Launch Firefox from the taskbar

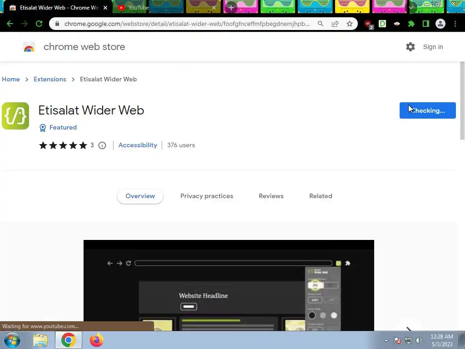tap(97, 340)
